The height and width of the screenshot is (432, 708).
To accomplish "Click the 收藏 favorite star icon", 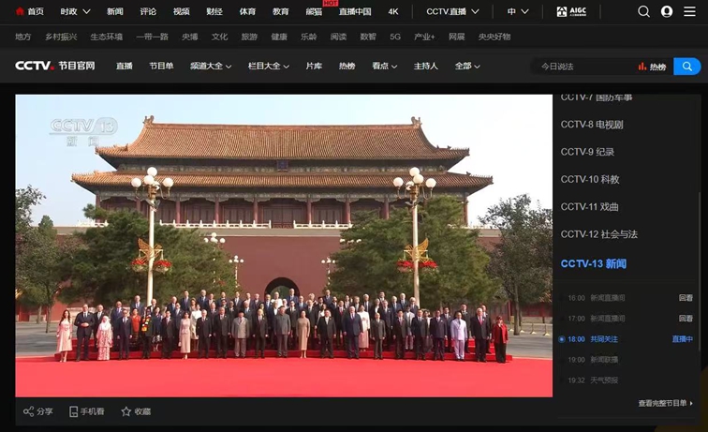I will click(x=126, y=411).
